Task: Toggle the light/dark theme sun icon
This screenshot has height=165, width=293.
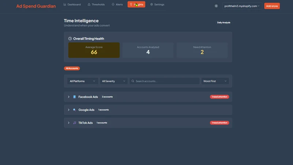Action: click(x=216, y=6)
